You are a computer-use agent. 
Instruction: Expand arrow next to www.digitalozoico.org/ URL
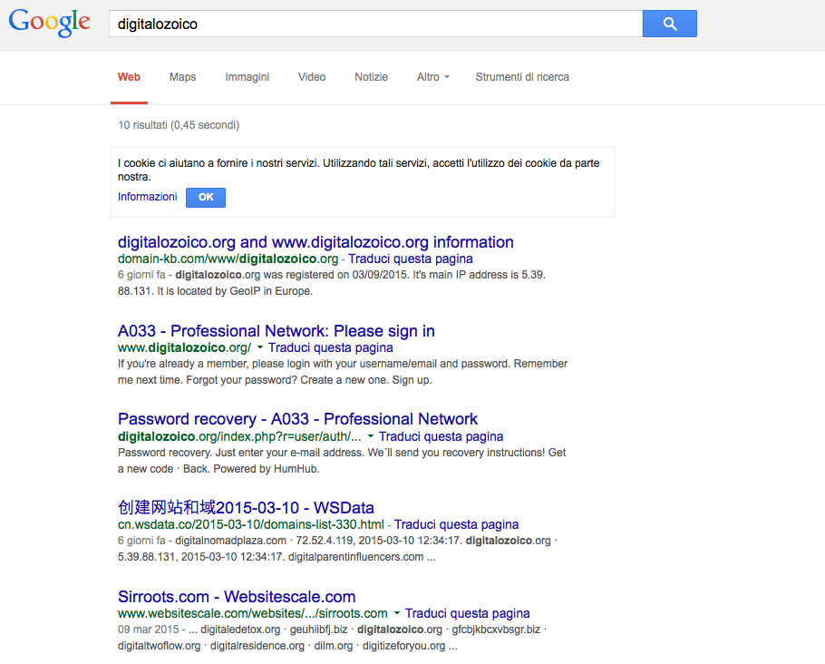click(x=260, y=348)
